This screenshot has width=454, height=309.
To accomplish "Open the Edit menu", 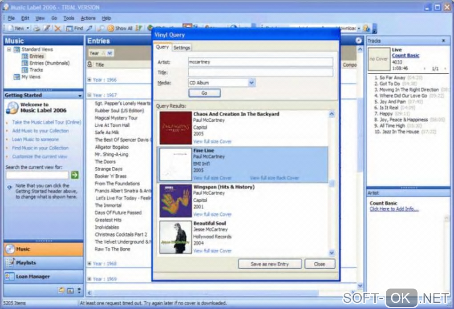I will 25,18.
